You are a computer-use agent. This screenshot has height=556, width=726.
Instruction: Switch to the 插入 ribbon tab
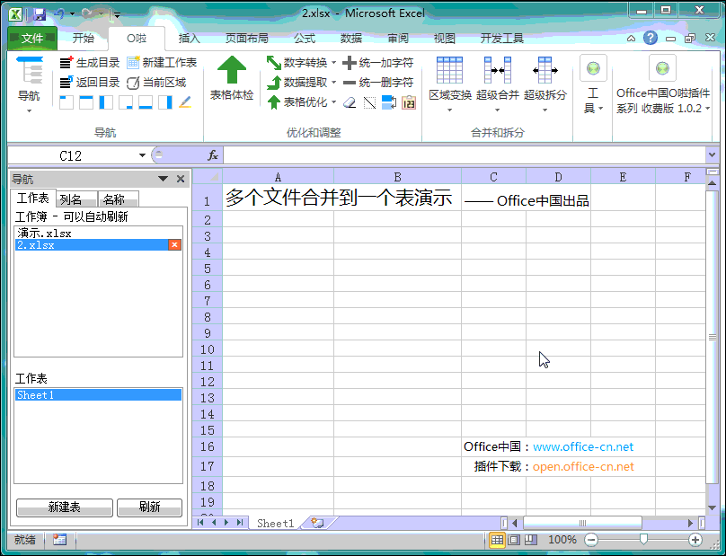[189, 39]
